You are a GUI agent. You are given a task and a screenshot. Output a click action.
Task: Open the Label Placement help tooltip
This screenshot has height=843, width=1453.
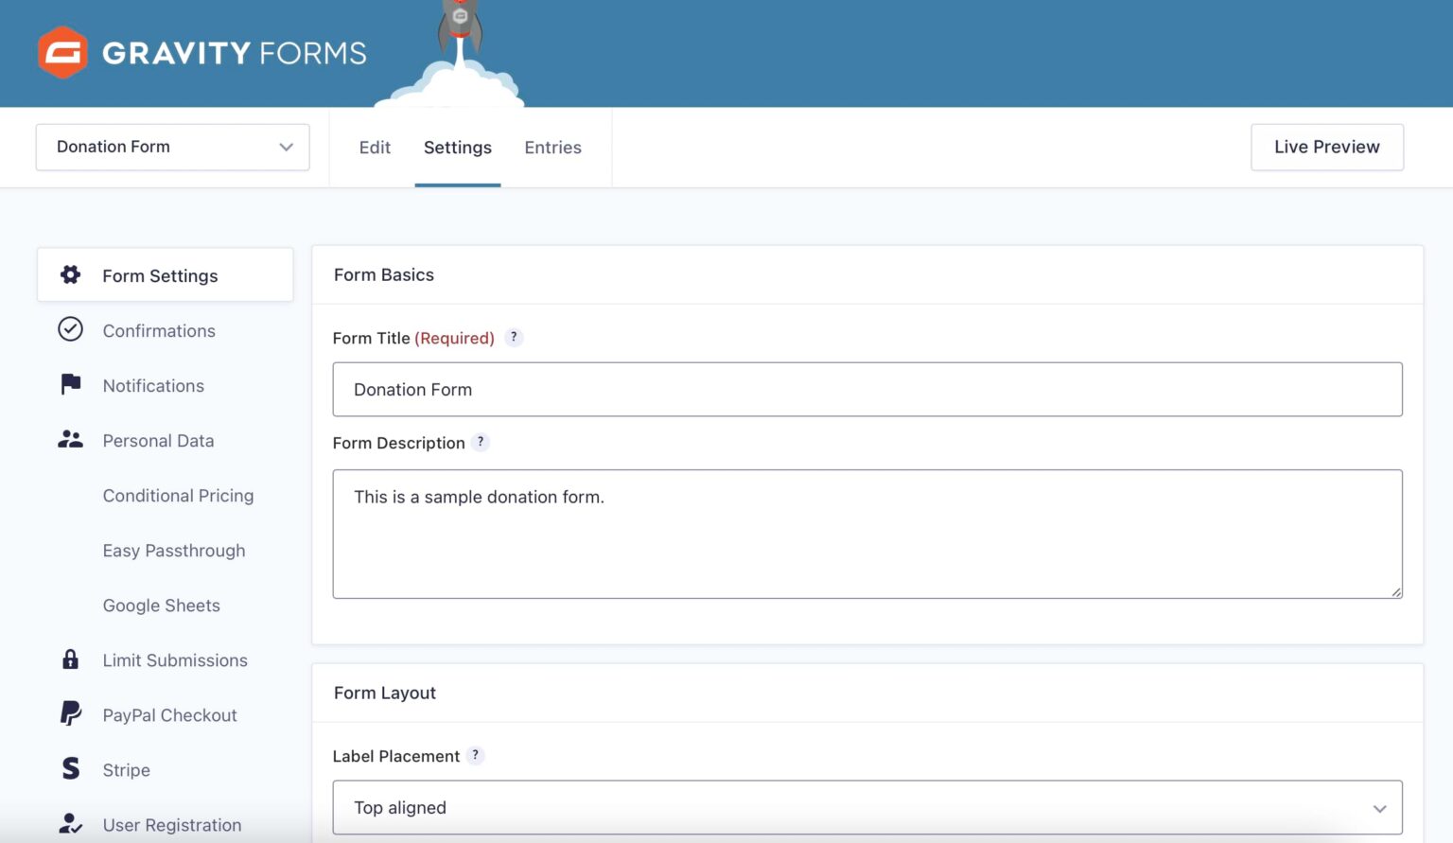pos(476,755)
